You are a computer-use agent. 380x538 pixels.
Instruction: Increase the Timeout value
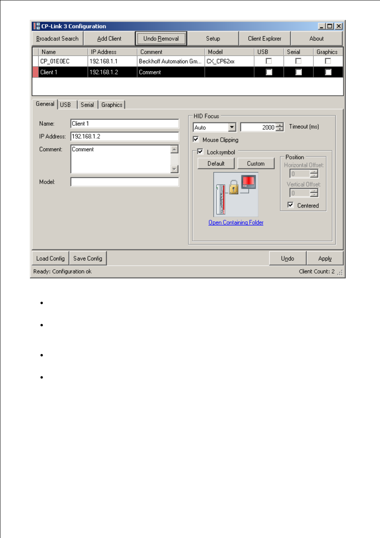point(280,125)
